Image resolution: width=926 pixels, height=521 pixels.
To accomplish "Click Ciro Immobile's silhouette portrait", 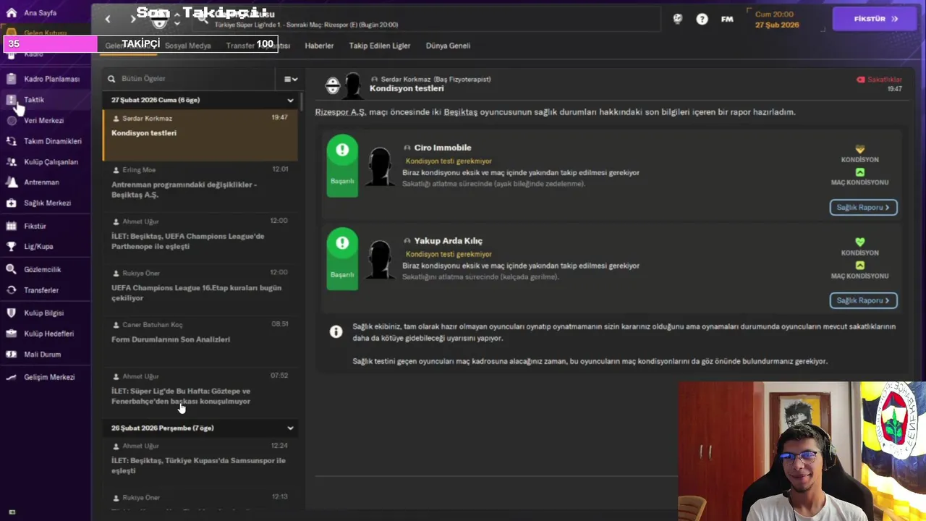I will pos(380,167).
